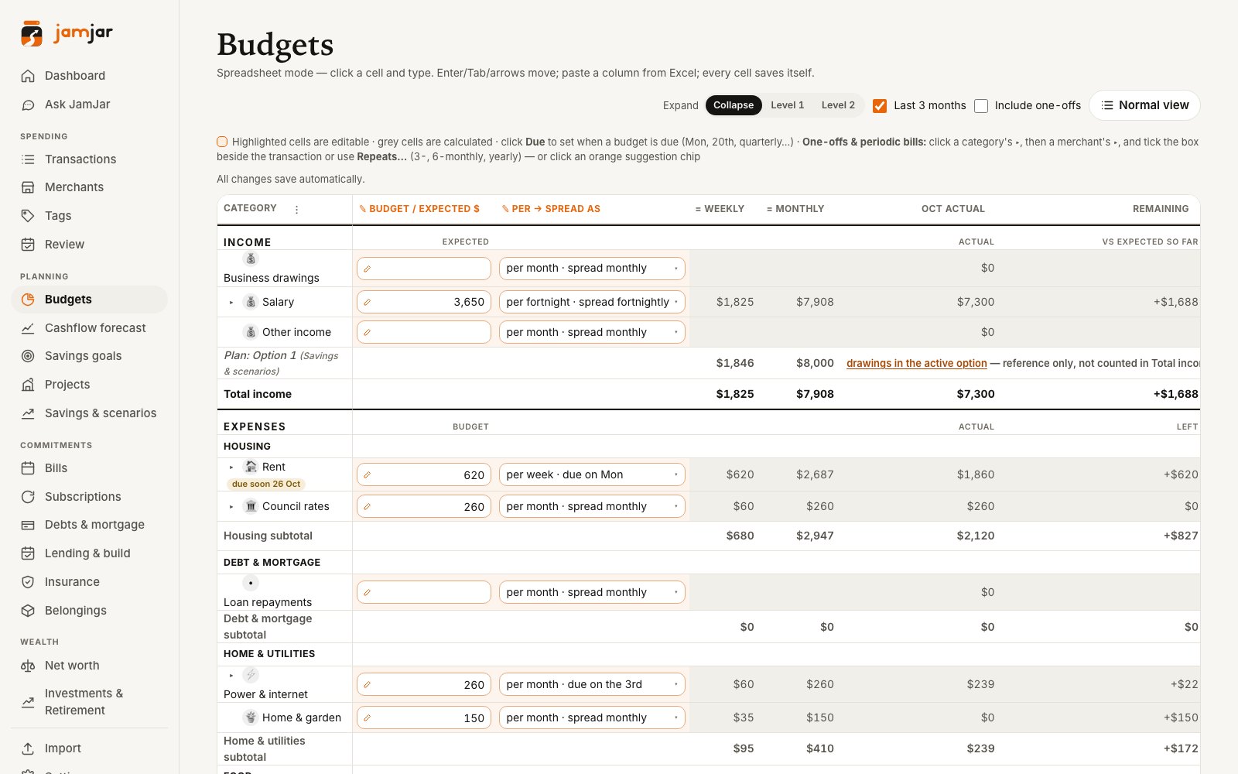
Task: Expand the Salary row
Action: 231,303
